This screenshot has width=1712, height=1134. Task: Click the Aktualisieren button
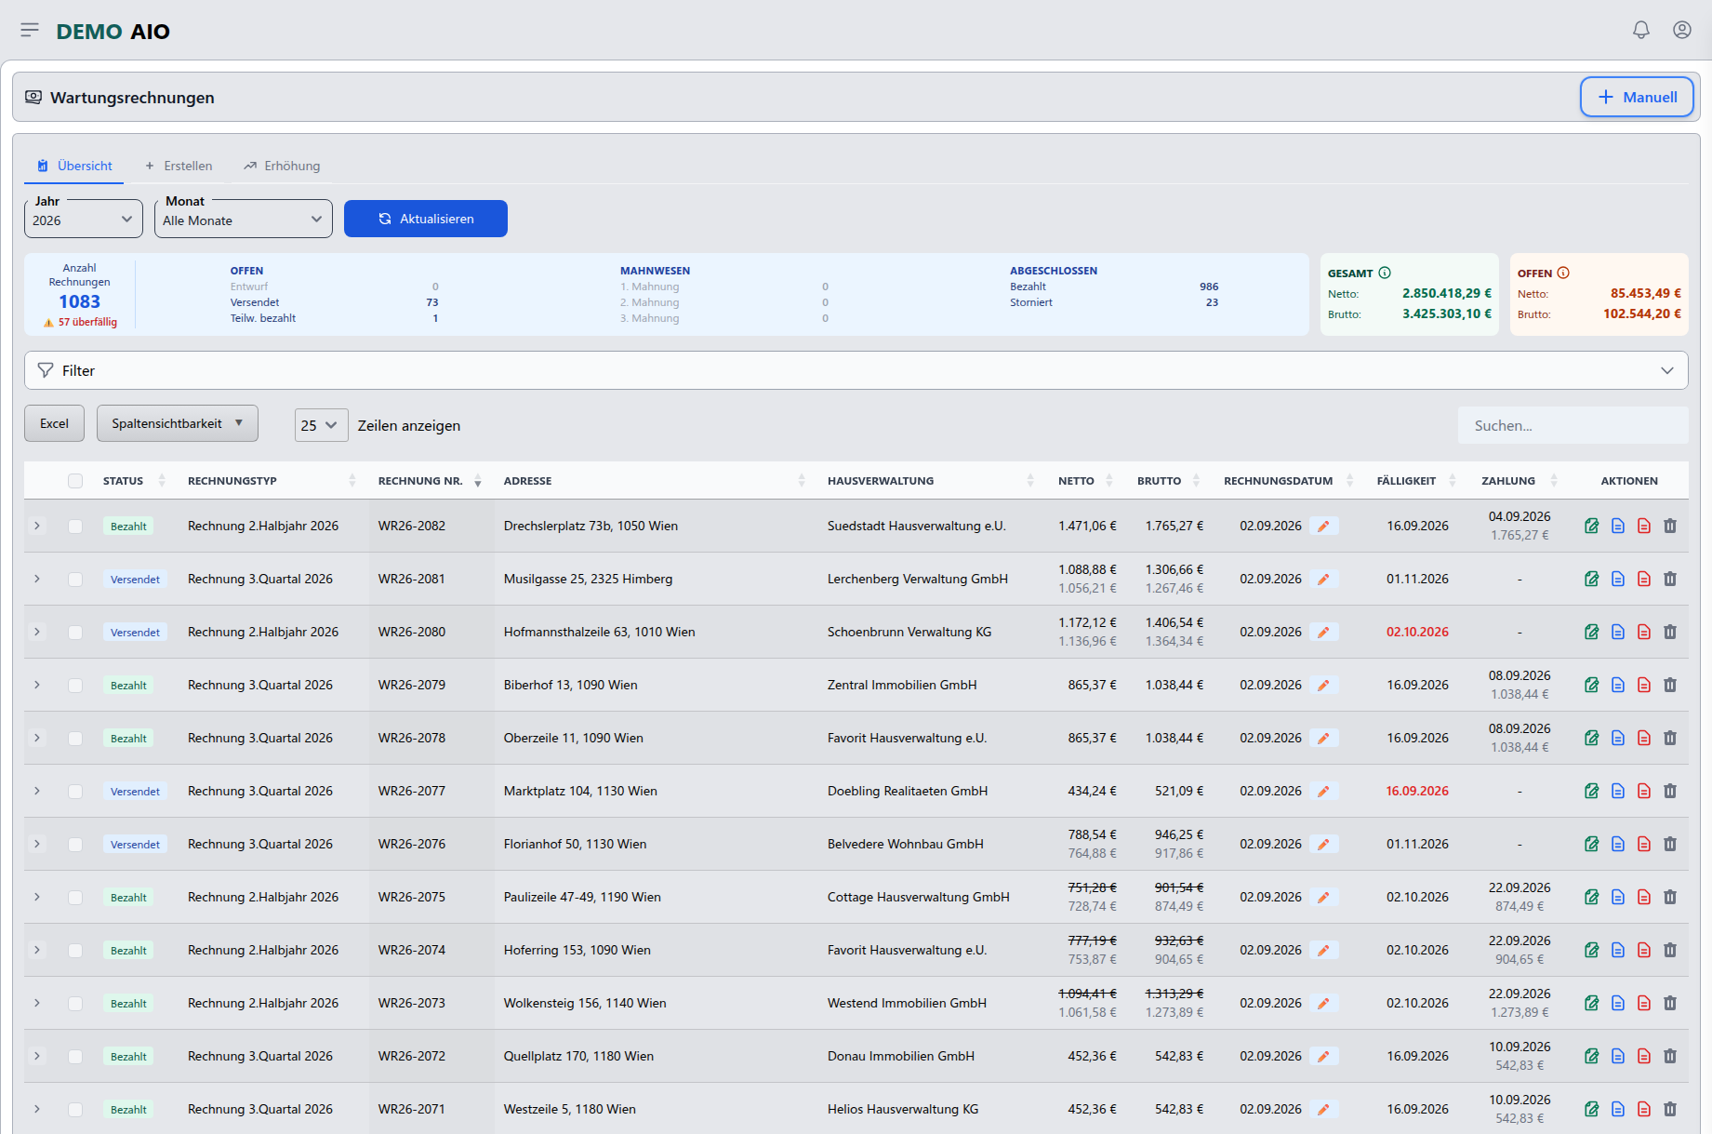[426, 219]
